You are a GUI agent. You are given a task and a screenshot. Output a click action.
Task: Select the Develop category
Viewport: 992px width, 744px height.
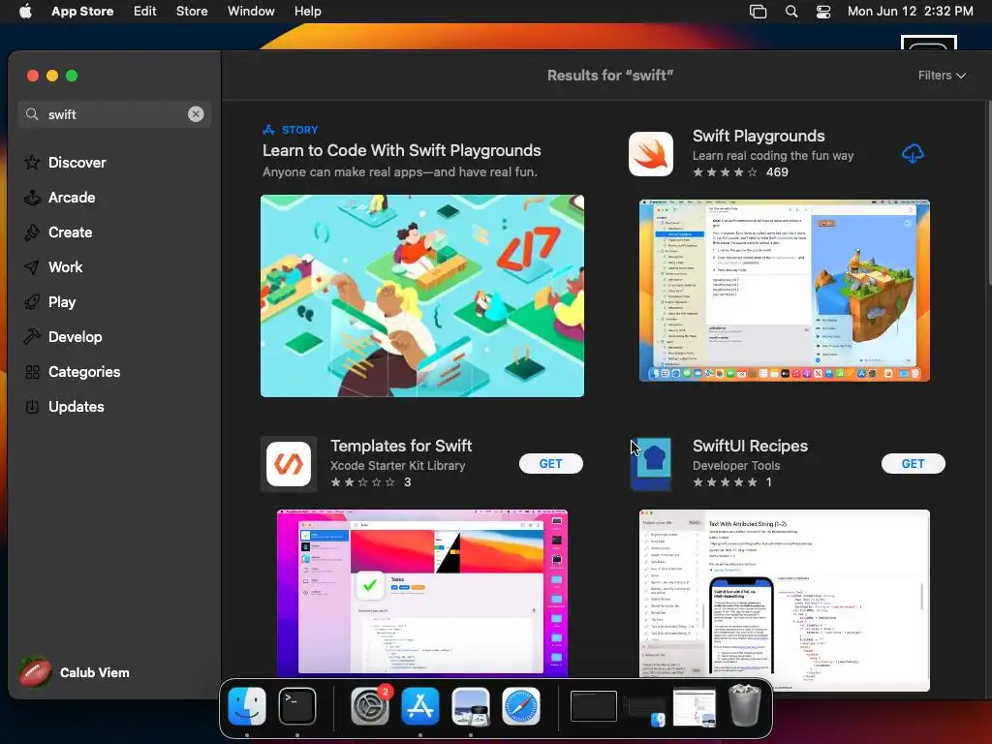pos(63,336)
